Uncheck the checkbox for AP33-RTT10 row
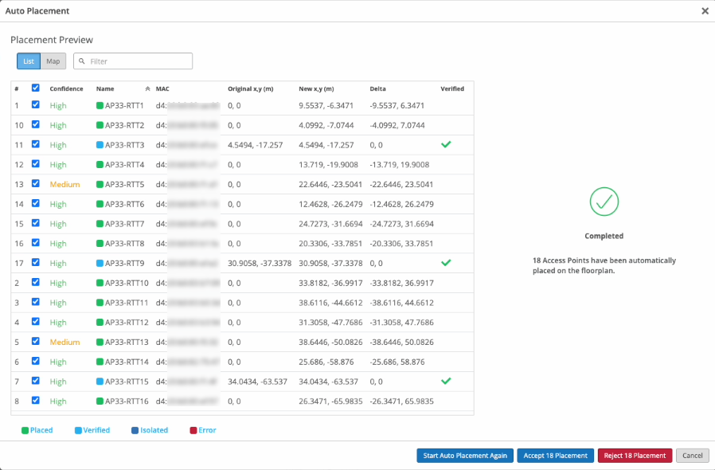715x470 pixels. (x=36, y=283)
